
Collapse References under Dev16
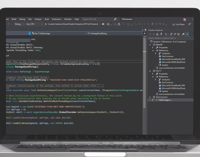[153, 51]
